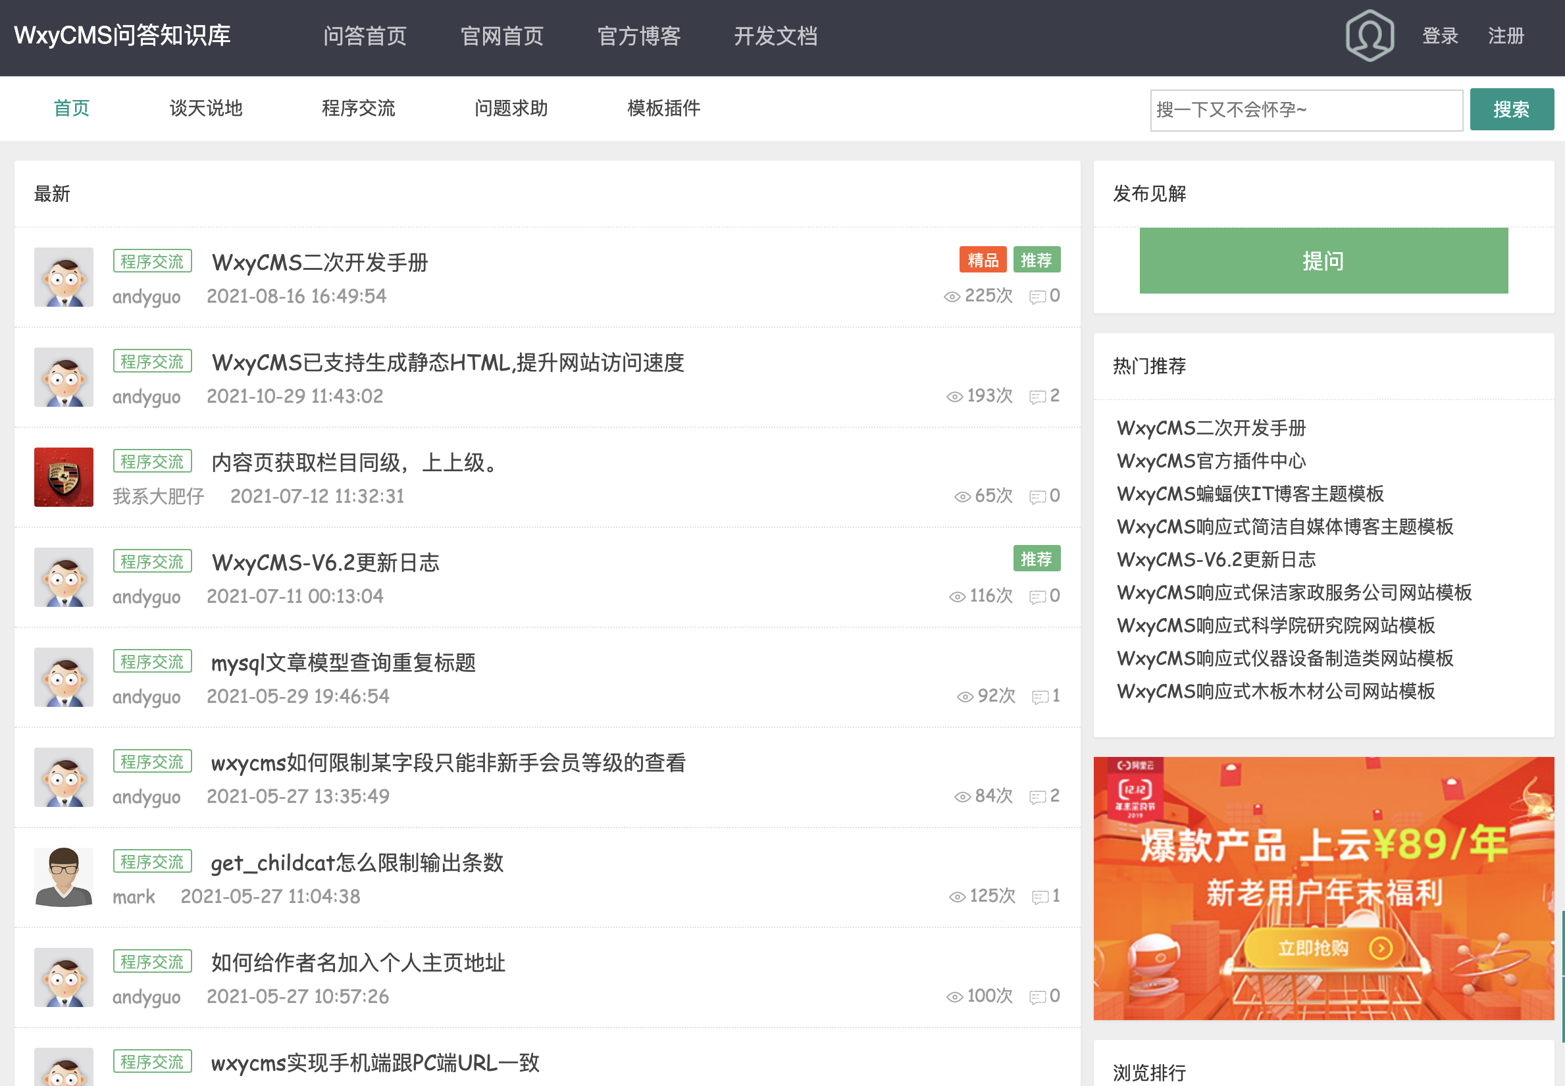Viewport: 1565px width, 1086px height.
Task: Click the green 搜索 button
Action: tap(1511, 109)
